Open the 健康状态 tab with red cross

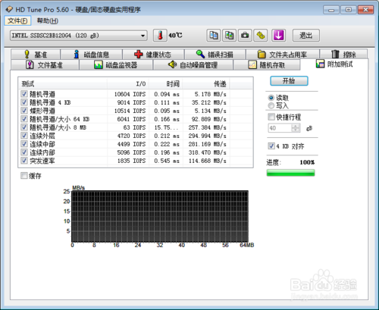[x=153, y=55]
